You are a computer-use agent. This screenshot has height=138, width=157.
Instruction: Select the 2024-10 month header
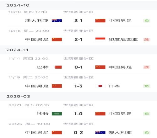point(78,5)
